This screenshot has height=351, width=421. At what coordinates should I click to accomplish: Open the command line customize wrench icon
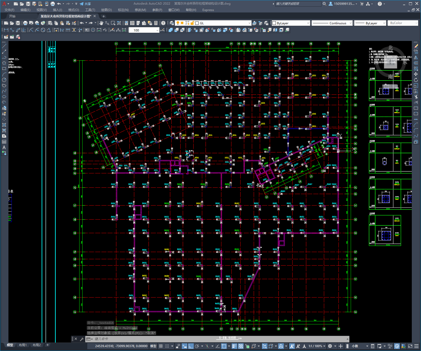tap(82, 339)
